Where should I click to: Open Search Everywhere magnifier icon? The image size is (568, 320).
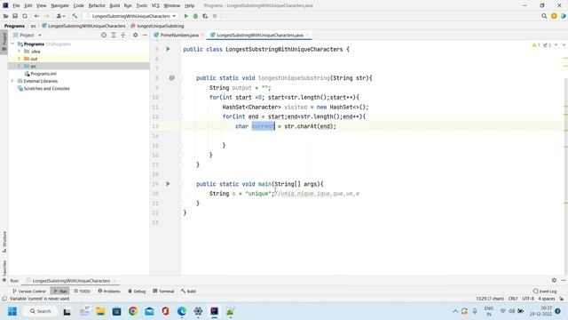point(544,16)
